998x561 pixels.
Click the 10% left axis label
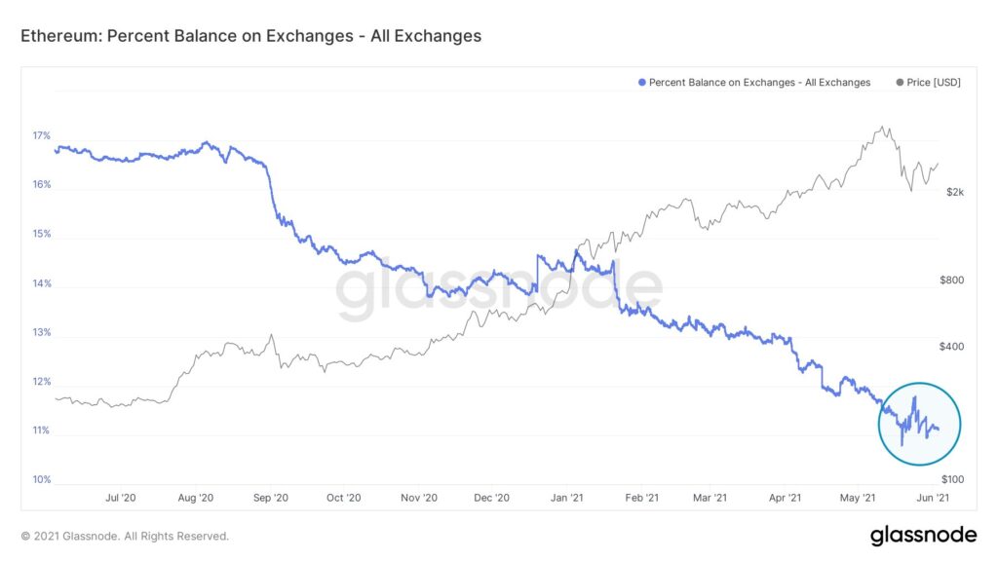41,479
